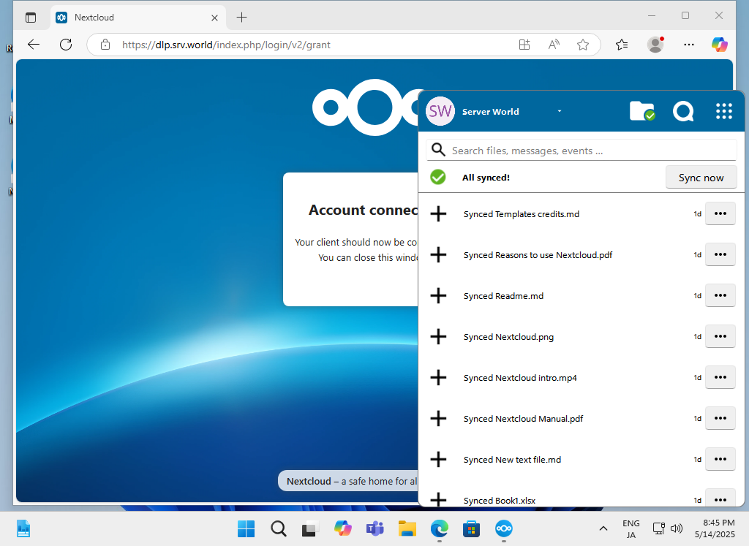Image resolution: width=749 pixels, height=546 pixels.
Task: Refresh the Nextcloud login page
Action: point(66,45)
